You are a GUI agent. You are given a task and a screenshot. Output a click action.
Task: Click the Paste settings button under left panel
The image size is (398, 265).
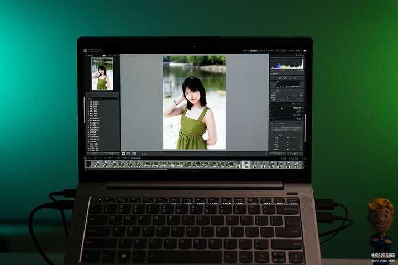pos(112,153)
